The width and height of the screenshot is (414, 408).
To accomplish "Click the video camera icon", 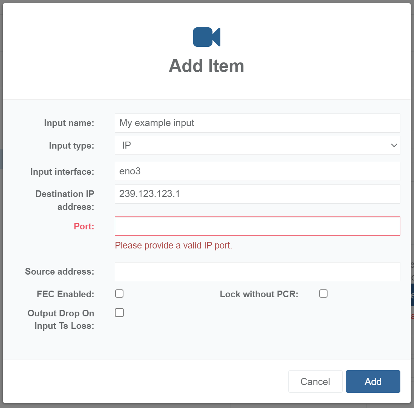I will click(206, 37).
